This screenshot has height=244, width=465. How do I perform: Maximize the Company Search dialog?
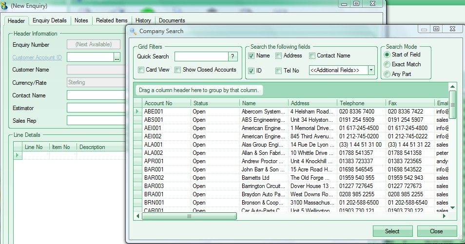click(436, 29)
